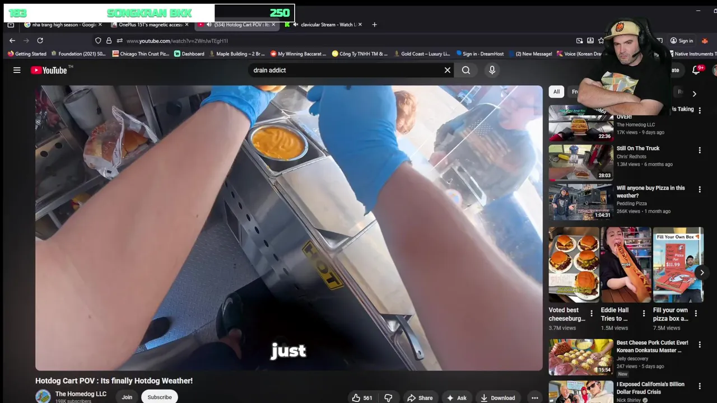This screenshot has height=403, width=717.
Task: Click the Peddling Pizza channel name
Action: click(632, 204)
